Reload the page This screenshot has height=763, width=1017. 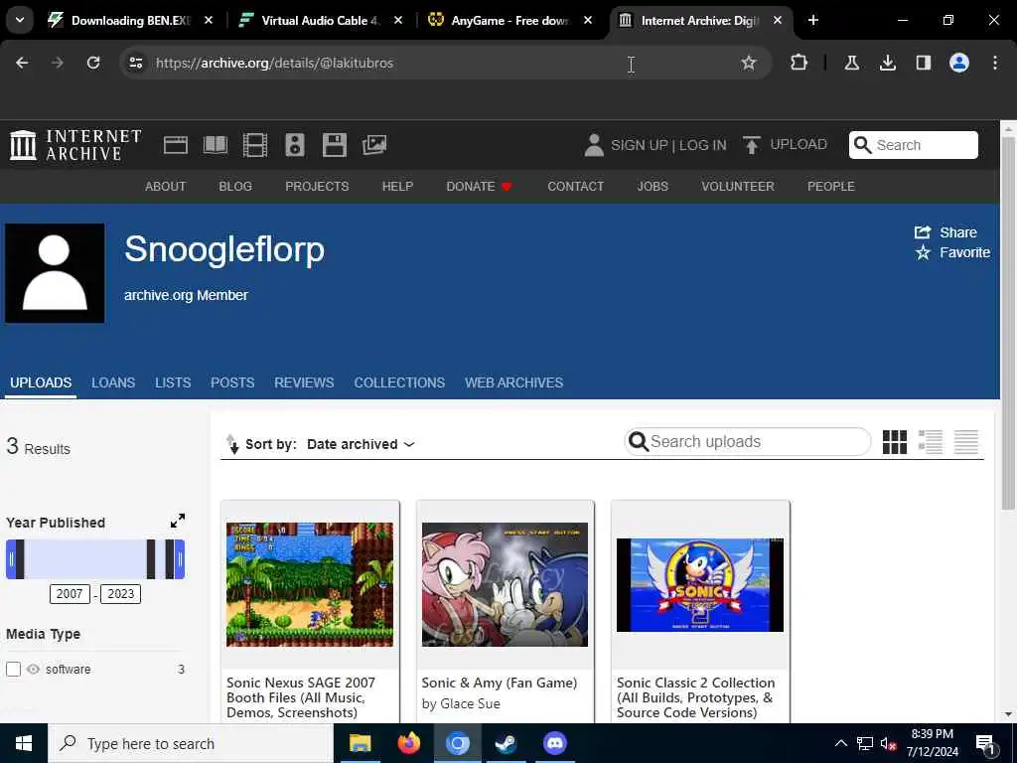tap(93, 63)
